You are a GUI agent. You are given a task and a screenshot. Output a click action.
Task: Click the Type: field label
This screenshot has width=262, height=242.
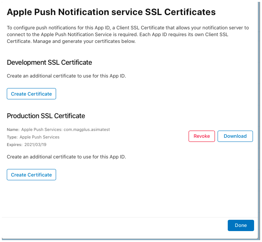[12, 137]
